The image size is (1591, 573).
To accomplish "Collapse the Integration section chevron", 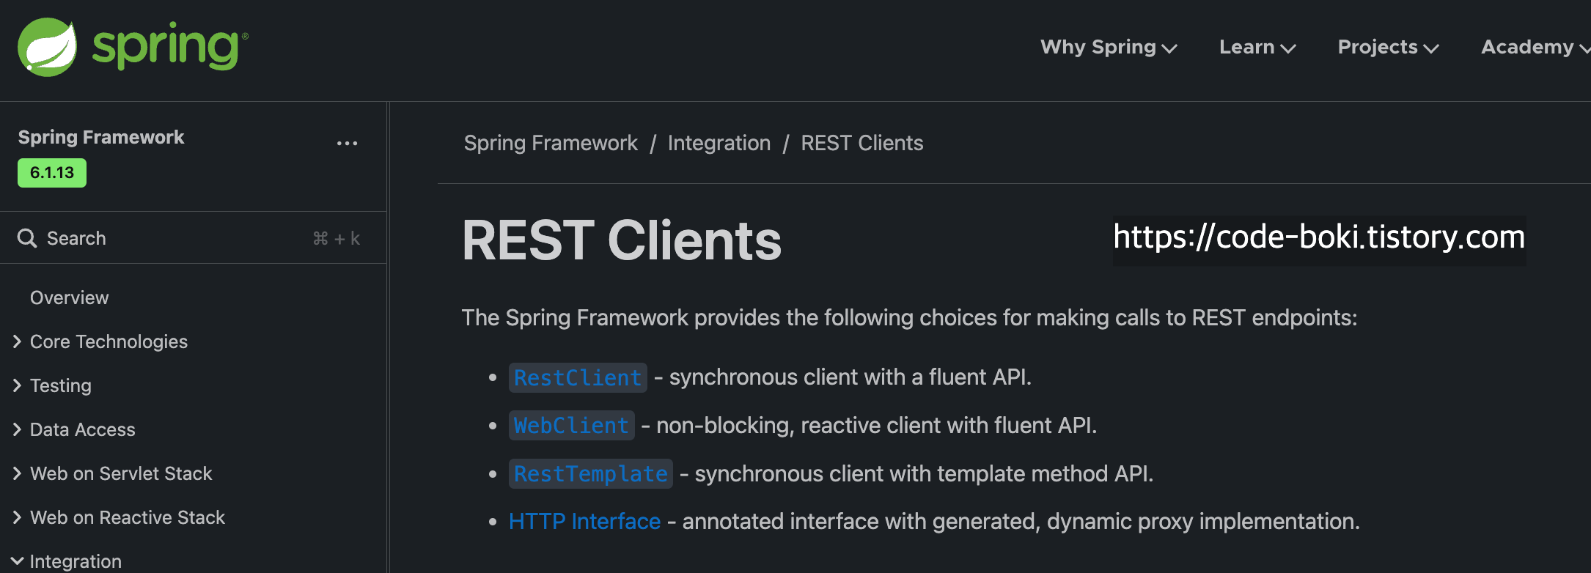I will point(17,561).
